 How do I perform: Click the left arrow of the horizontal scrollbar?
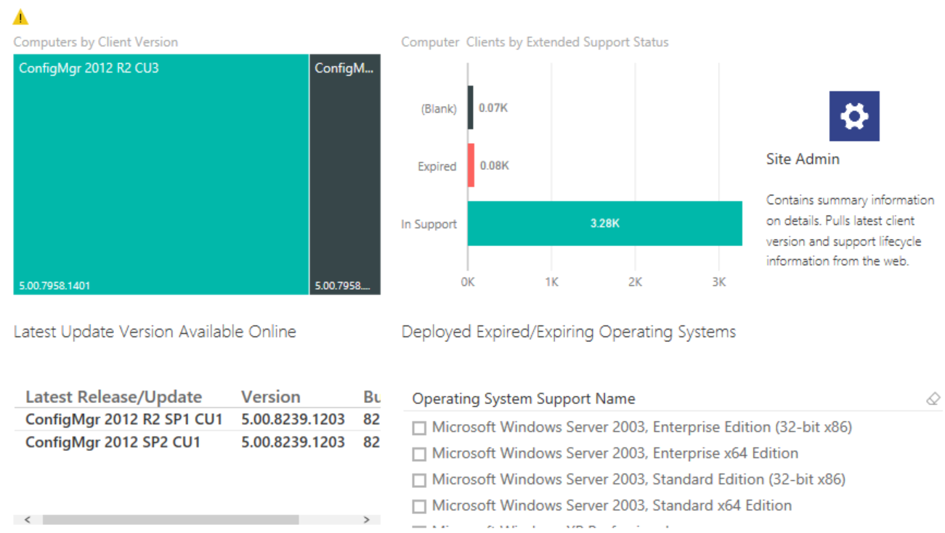tap(27, 520)
